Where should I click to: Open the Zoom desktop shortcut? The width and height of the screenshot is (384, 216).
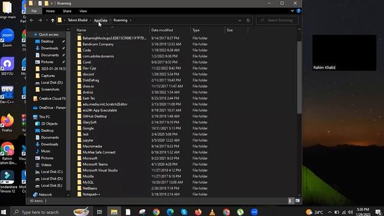tap(7, 38)
